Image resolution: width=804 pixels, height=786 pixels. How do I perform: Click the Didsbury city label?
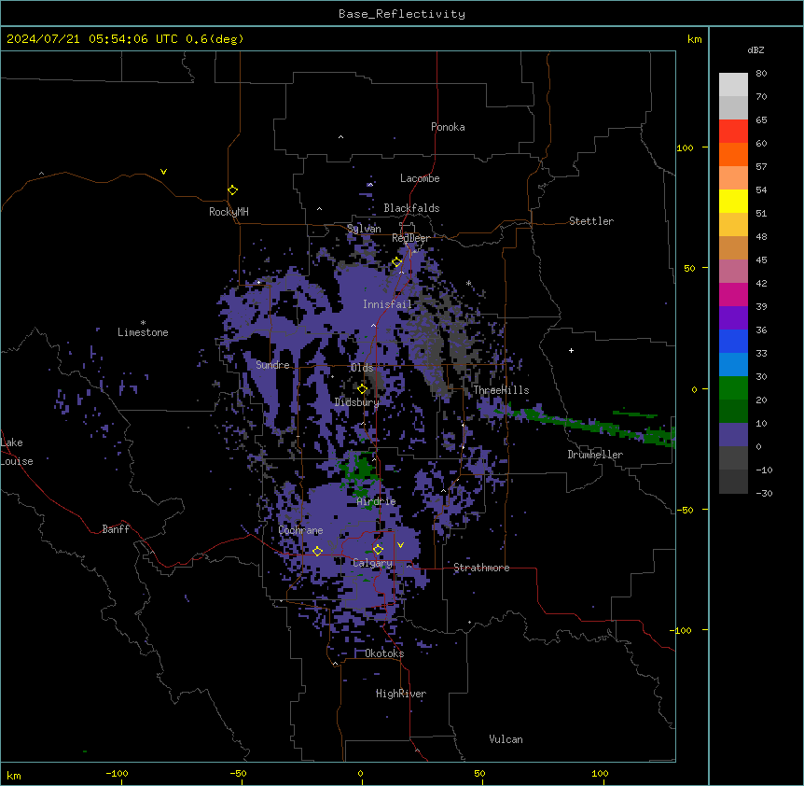click(x=357, y=402)
